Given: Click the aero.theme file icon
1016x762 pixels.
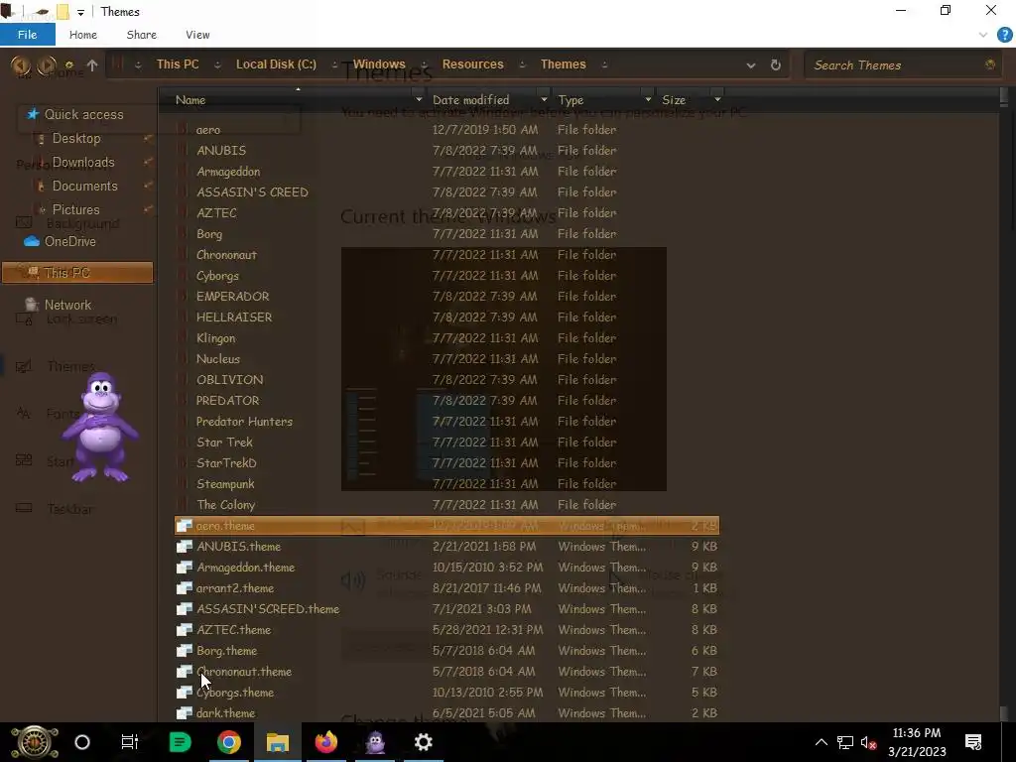Looking at the screenshot, I should tap(184, 526).
